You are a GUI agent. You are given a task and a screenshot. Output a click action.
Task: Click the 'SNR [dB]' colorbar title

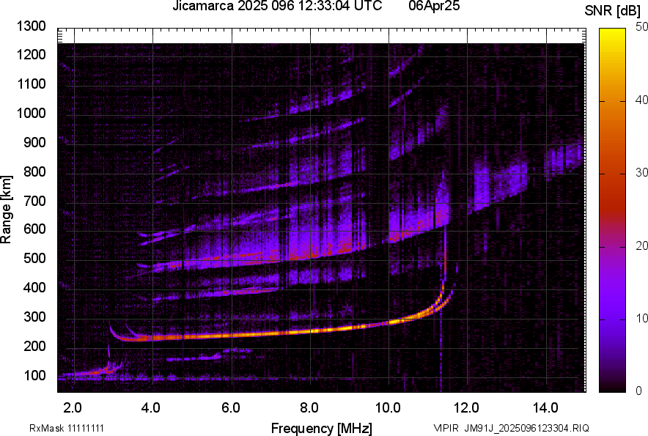613,10
